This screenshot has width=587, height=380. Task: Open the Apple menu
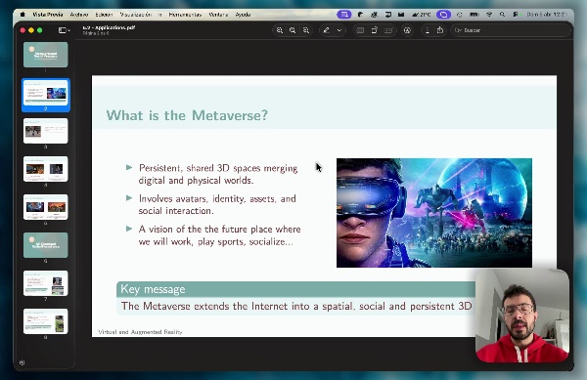(23, 15)
